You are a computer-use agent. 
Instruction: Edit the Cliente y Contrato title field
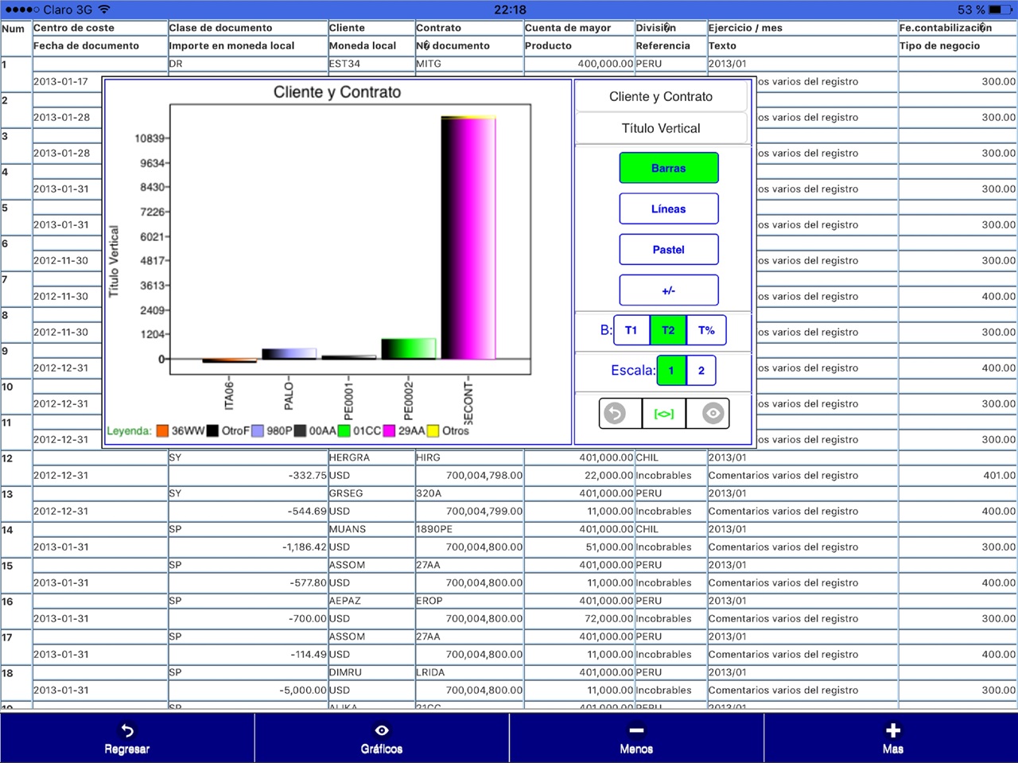click(661, 96)
